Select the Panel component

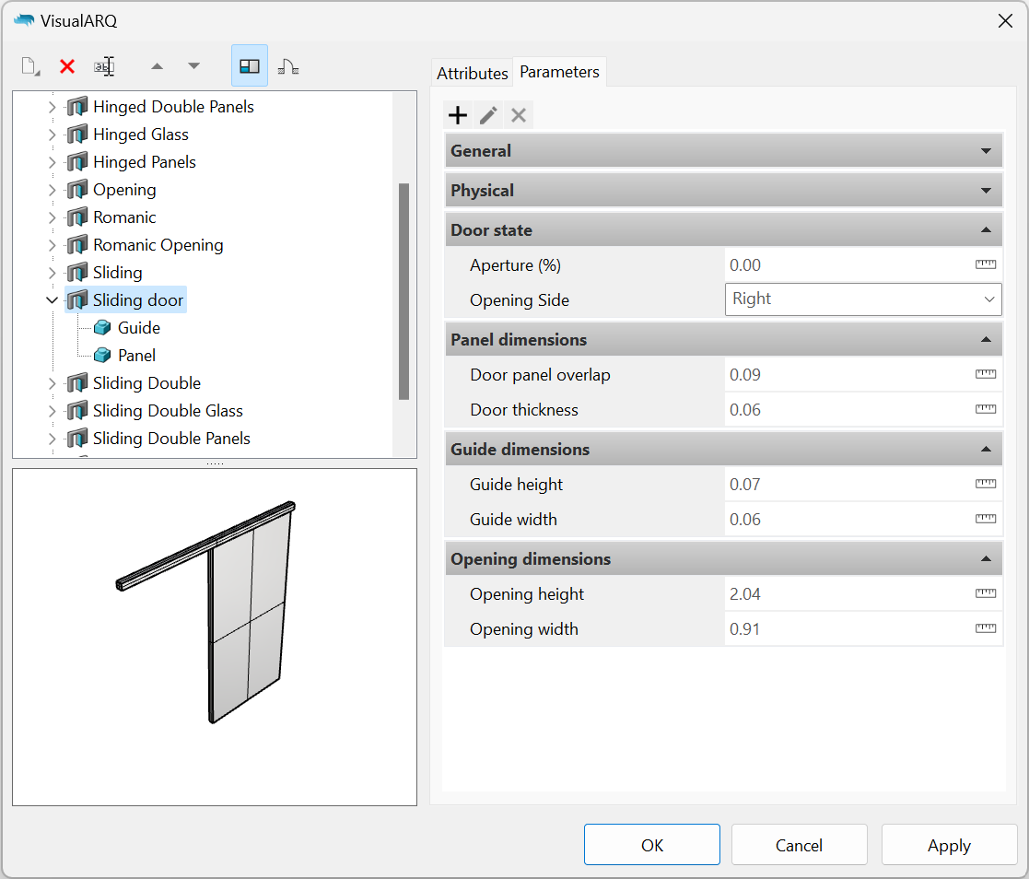136,355
